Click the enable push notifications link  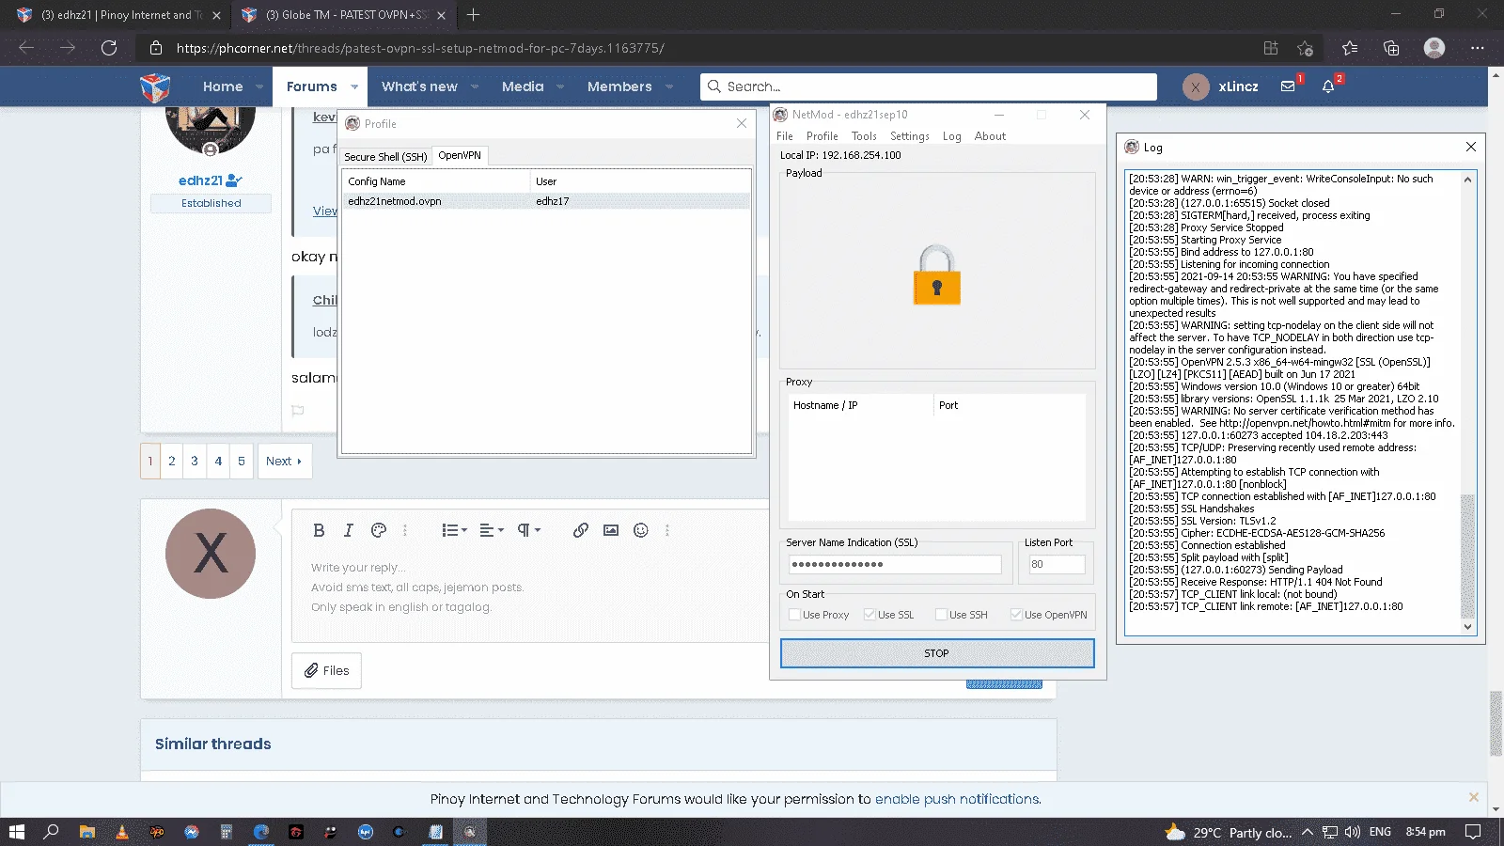tap(957, 799)
